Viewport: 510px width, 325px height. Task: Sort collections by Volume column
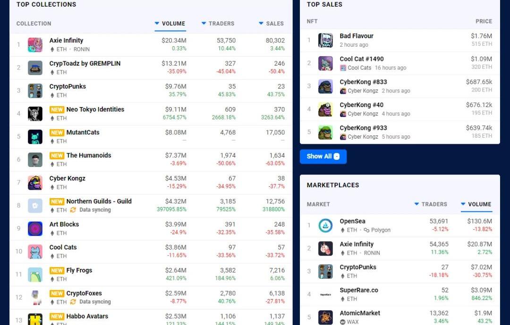170,24
